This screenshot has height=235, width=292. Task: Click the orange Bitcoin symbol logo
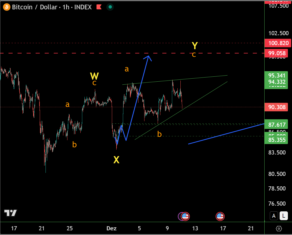pyautogui.click(x=7, y=7)
